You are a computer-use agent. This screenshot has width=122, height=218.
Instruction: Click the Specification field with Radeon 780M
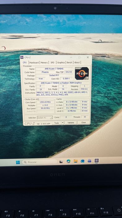click(x=62, y=83)
